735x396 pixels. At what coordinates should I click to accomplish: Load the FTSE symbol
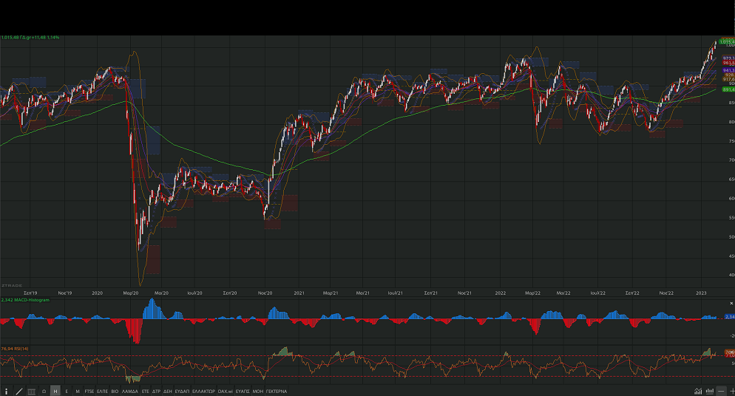click(x=89, y=392)
